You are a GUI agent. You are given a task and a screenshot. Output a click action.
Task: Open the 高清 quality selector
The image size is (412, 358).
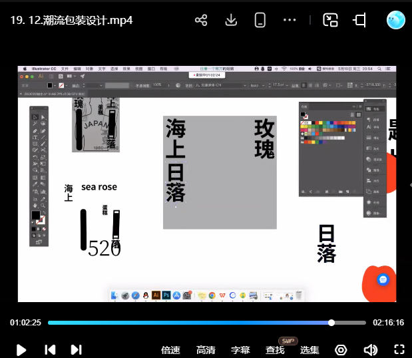point(206,350)
